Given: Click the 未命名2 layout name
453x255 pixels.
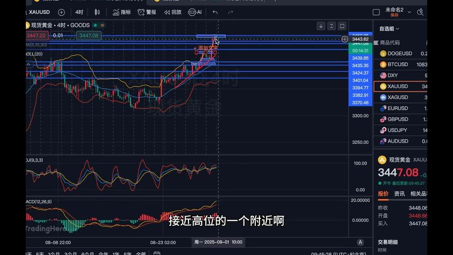Looking at the screenshot, I should [394, 10].
